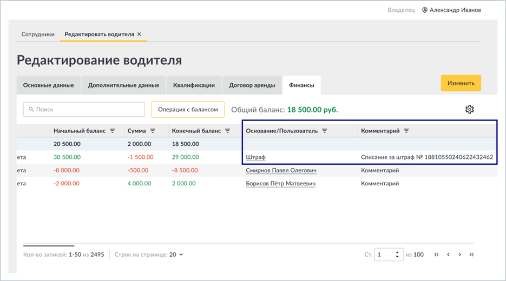
Task: Click the page number stepper arrows
Action: [x=397, y=255]
